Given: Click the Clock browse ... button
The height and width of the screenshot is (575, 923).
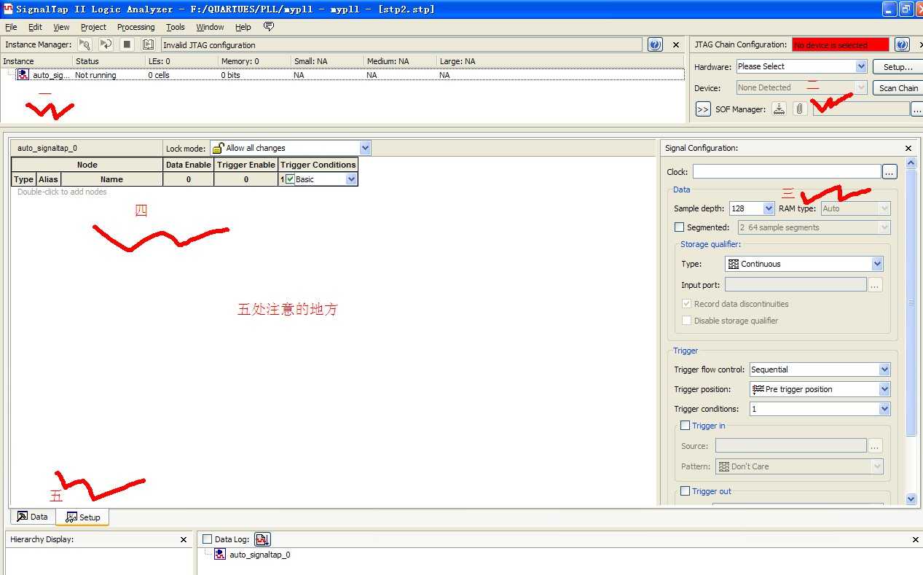Looking at the screenshot, I should (889, 172).
